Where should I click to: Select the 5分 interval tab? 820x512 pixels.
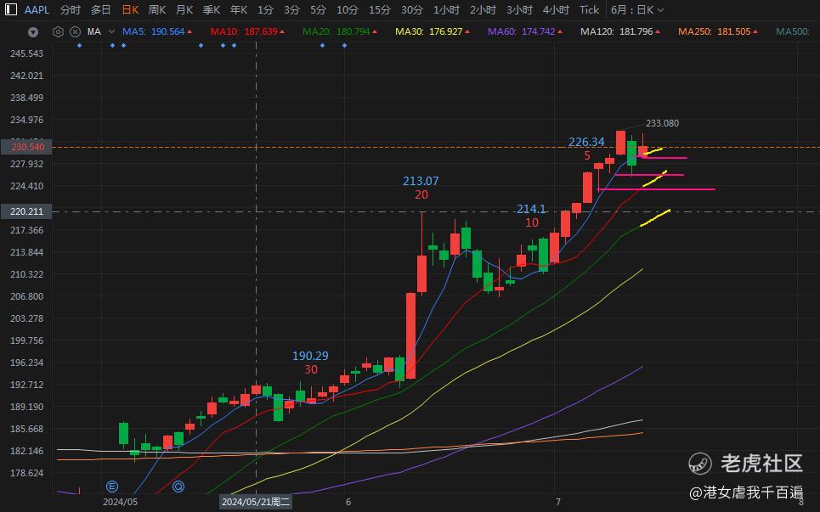point(318,10)
